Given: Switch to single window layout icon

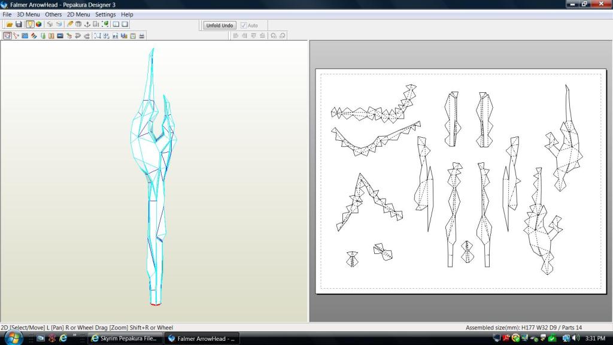Looking at the screenshot, I should click(x=125, y=24).
